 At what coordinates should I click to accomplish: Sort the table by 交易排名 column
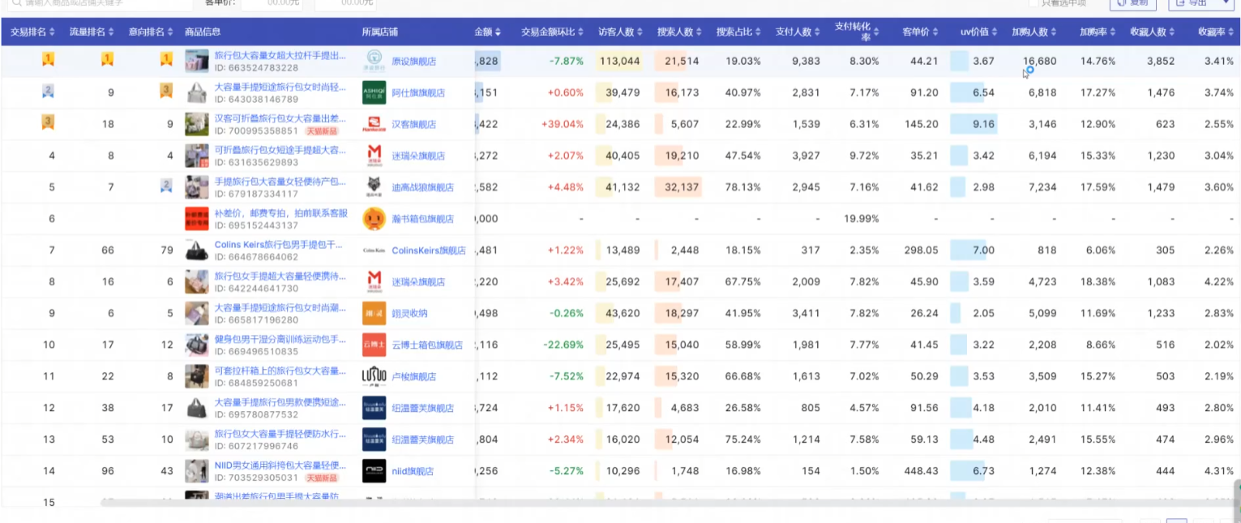(x=32, y=32)
